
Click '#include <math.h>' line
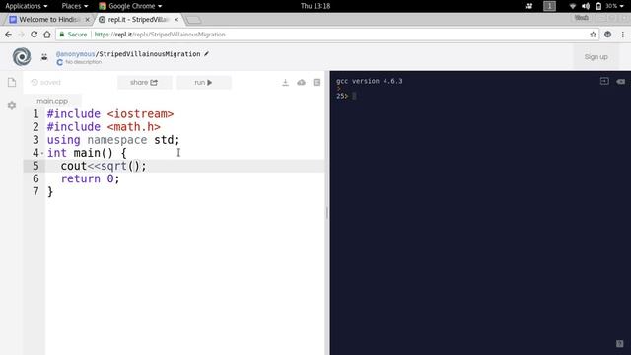104,127
